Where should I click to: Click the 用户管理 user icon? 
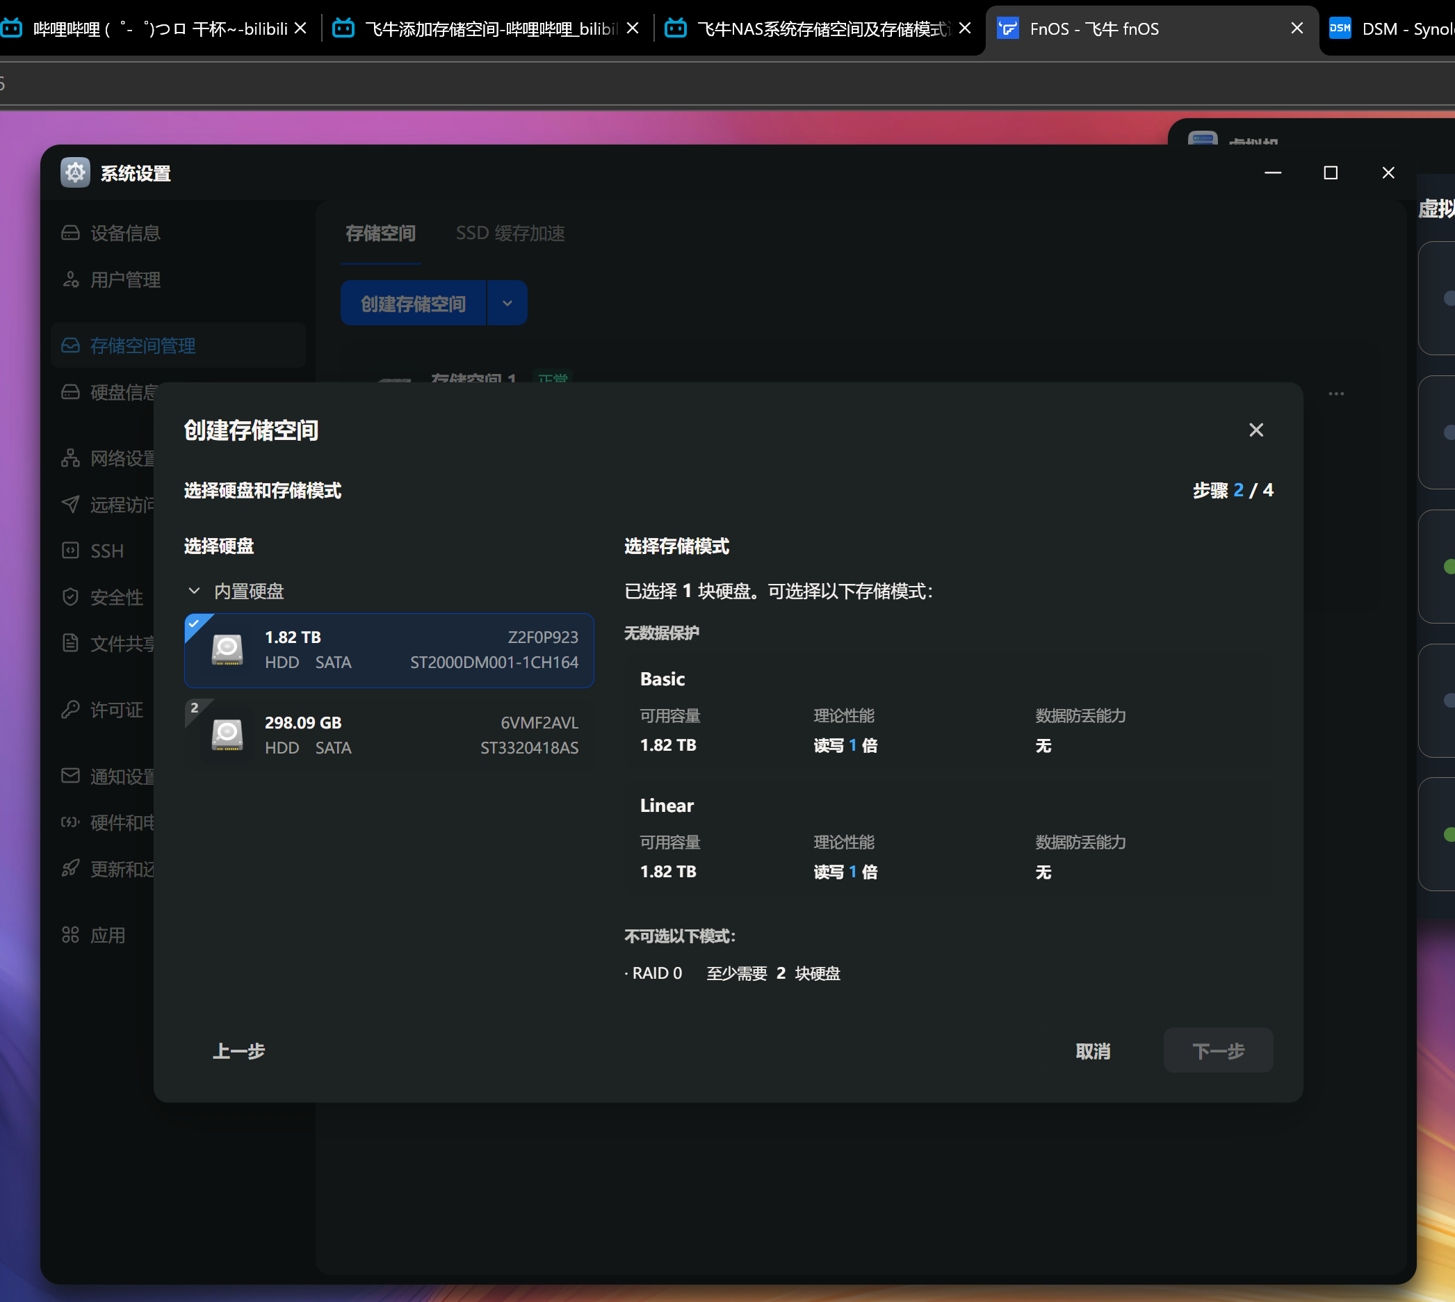click(70, 279)
